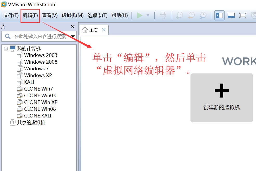Select the Windows XP virtual machine
Image resolution: width=256 pixels, height=171 pixels.
coord(38,76)
